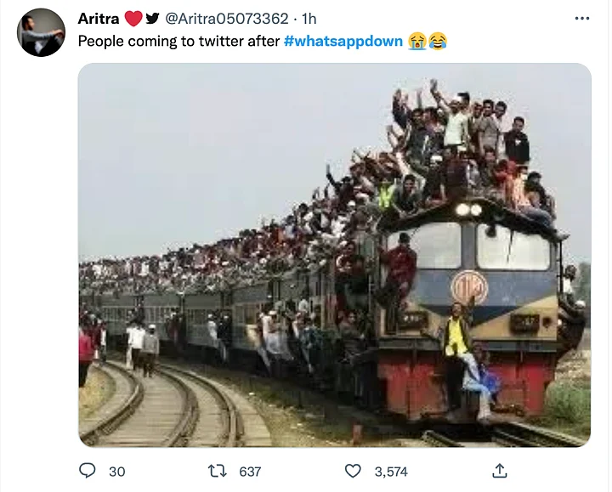Click the tweet text 'People coming to twitter after'
The image size is (612, 492).
click(178, 41)
